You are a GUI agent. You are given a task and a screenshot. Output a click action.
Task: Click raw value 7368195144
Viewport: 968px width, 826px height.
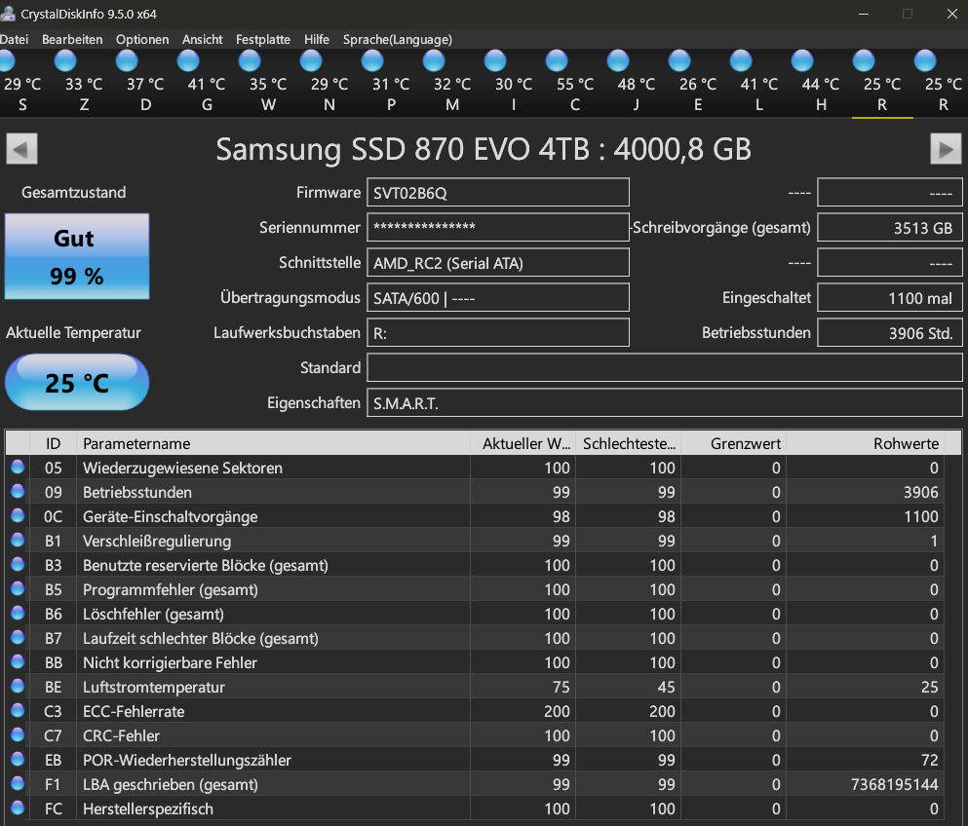point(895,785)
